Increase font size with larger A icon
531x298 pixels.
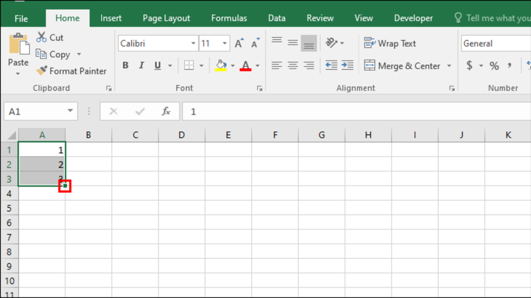tap(239, 43)
